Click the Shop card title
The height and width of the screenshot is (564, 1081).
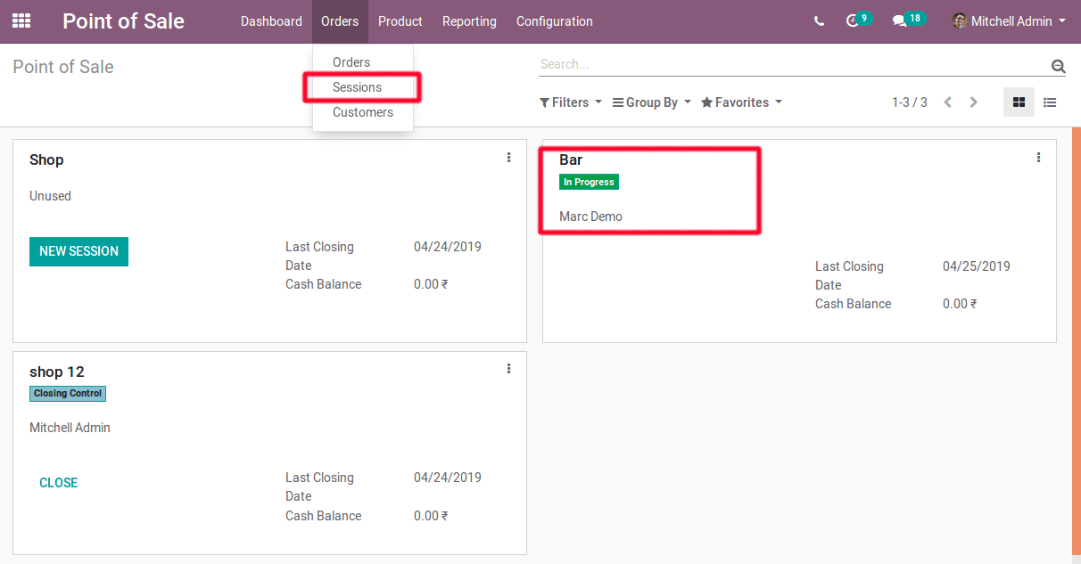[x=46, y=159]
